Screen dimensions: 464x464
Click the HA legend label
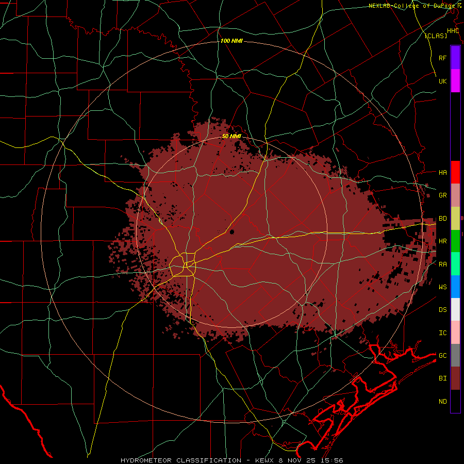tap(442, 173)
